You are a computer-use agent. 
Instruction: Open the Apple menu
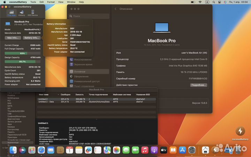point(5,2)
